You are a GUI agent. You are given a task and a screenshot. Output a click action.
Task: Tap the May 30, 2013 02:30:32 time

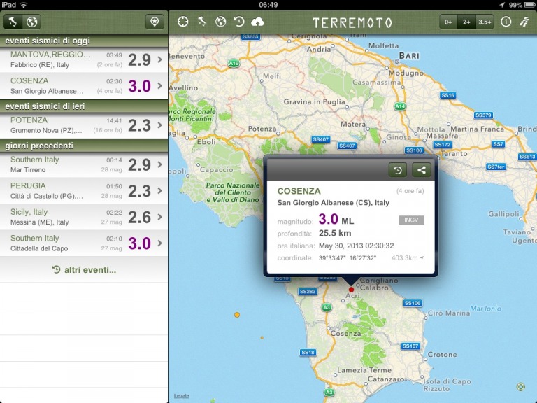coord(356,246)
